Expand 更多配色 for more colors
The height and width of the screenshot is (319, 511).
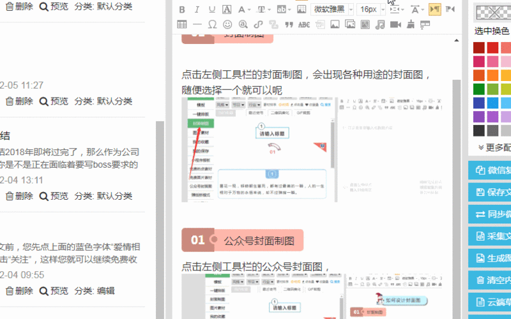click(494, 147)
